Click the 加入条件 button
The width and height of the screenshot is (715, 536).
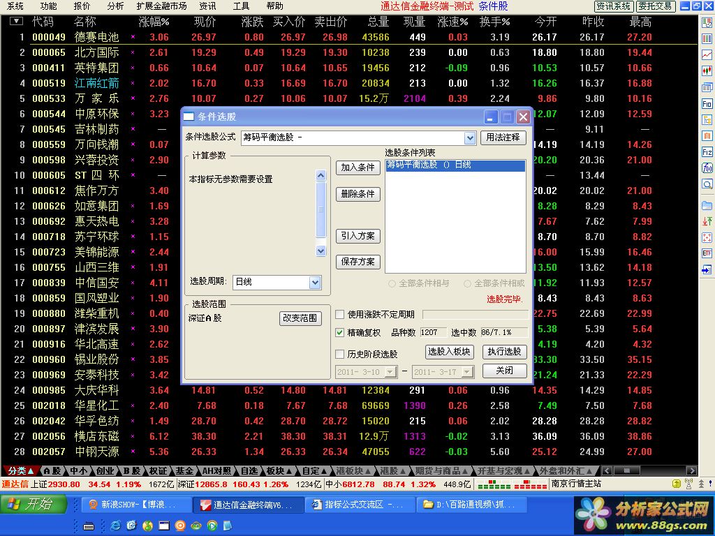(358, 167)
